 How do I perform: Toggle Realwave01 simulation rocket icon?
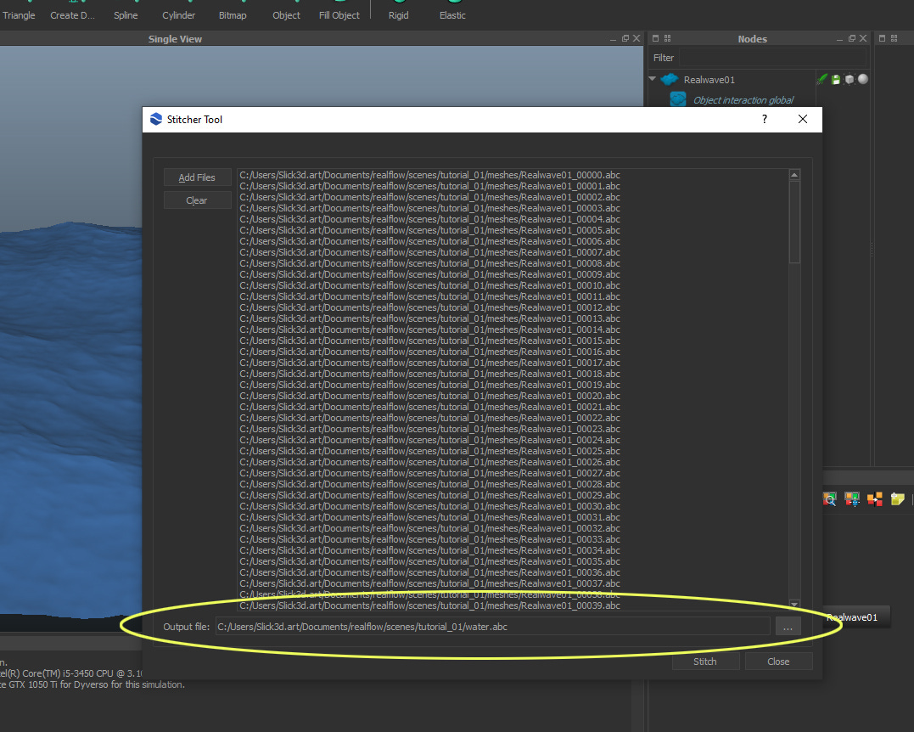pyautogui.click(x=821, y=79)
